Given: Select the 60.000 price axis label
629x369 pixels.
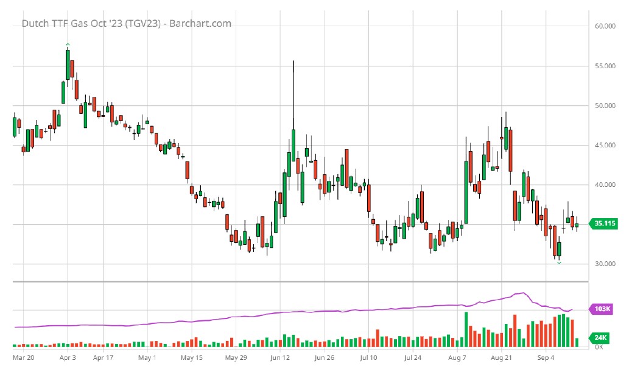Looking at the screenshot, I should (605, 26).
